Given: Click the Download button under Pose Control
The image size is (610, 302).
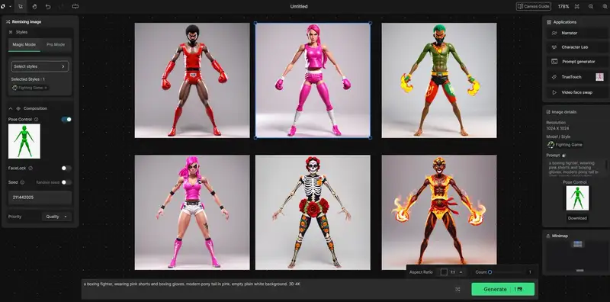Looking at the screenshot, I should coord(577,218).
